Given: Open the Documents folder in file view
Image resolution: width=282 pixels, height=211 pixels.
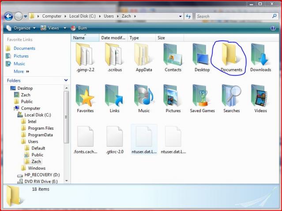Looking at the screenshot, I should coord(231,57).
